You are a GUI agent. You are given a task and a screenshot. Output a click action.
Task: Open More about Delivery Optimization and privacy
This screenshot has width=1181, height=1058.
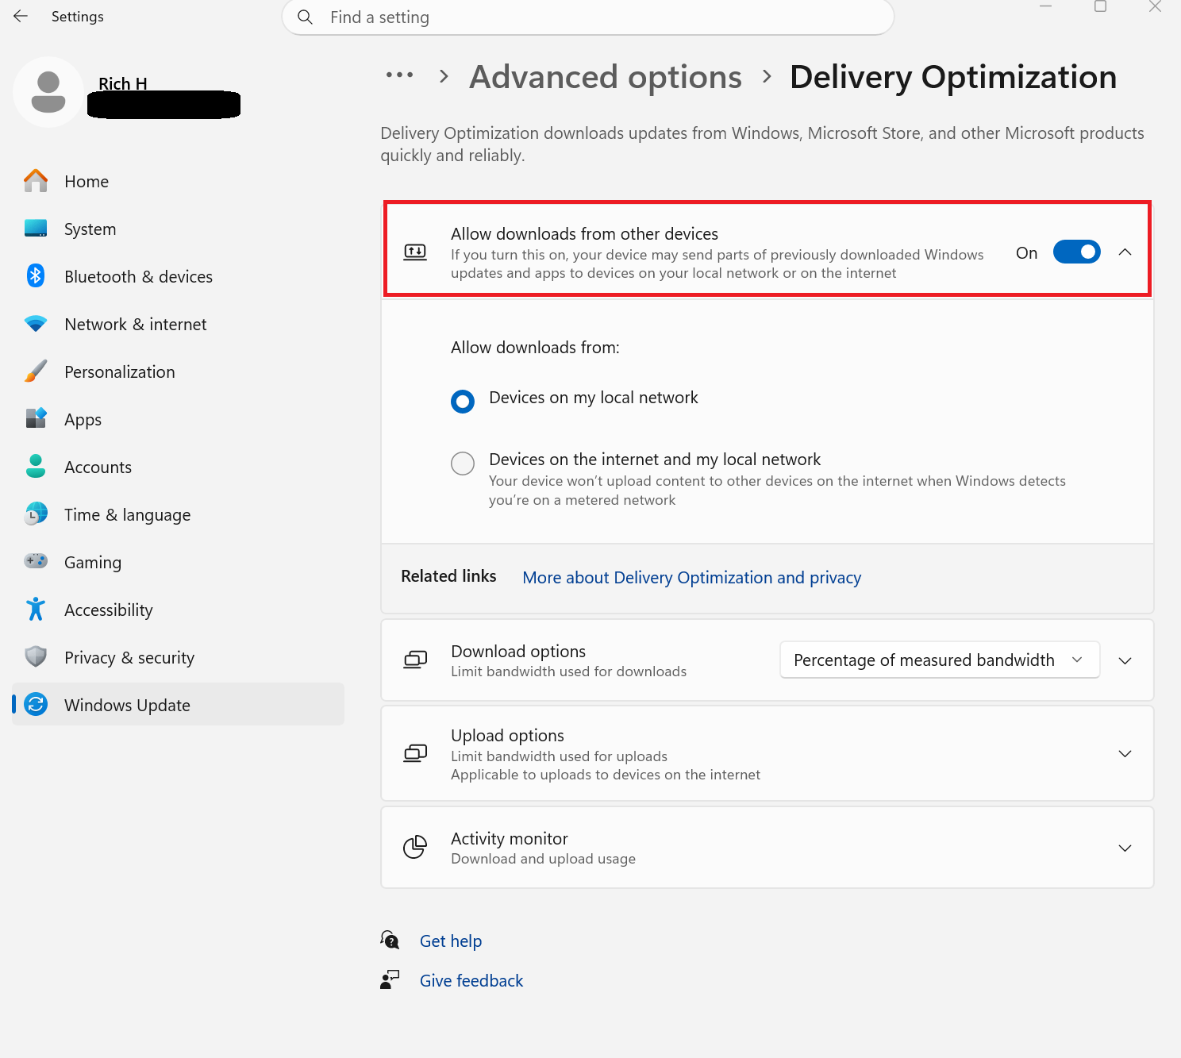(691, 577)
